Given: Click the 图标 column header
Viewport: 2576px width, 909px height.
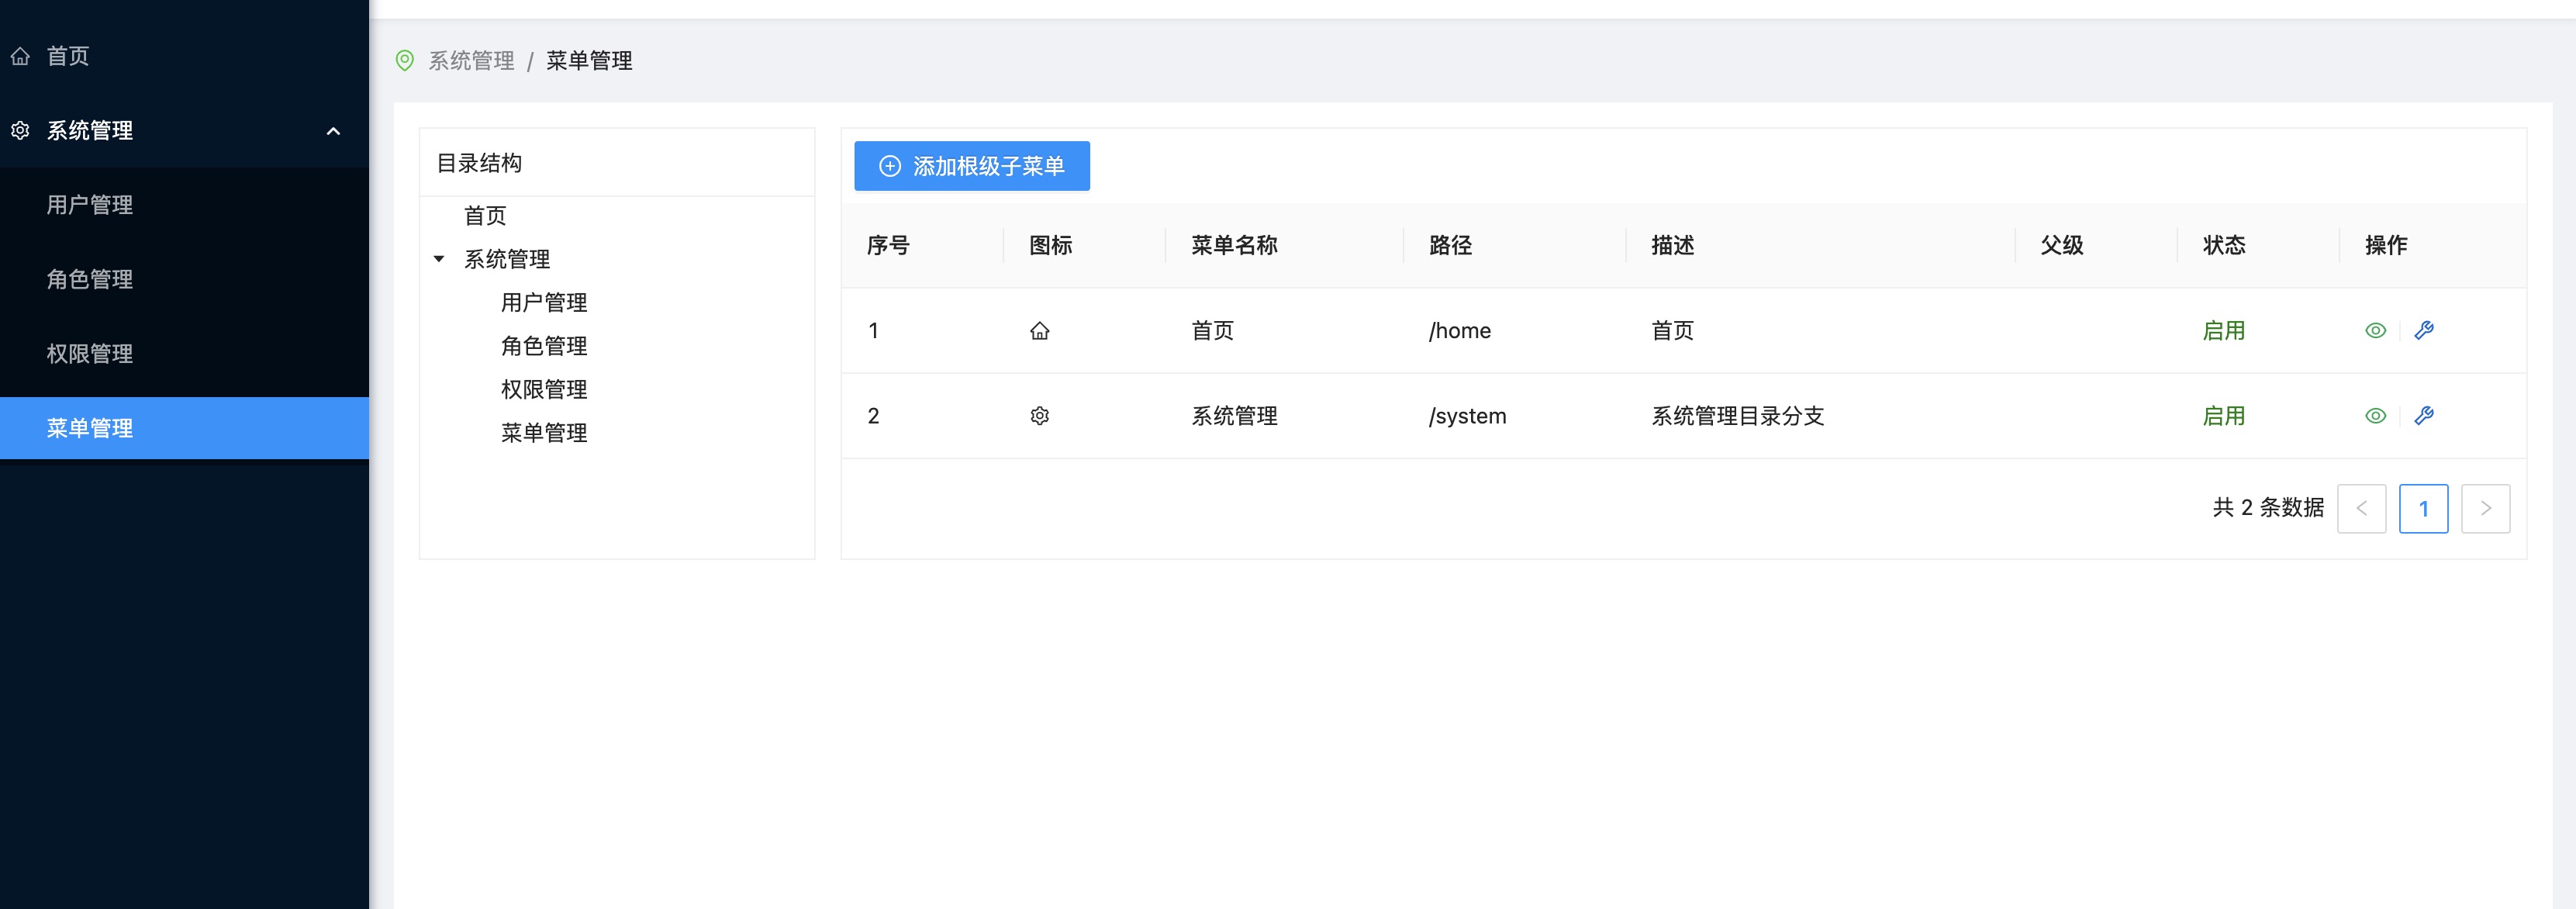Looking at the screenshot, I should pyautogui.click(x=1051, y=245).
